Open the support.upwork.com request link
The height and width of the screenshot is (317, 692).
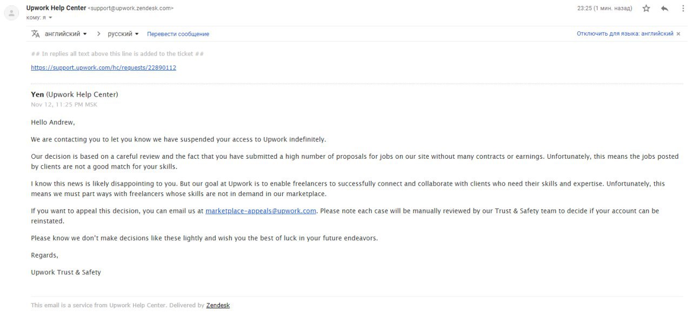coord(103,68)
